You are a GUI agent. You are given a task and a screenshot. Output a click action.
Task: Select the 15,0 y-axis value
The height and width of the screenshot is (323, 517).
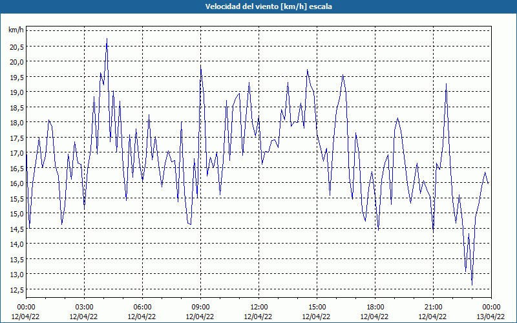[x=17, y=214]
